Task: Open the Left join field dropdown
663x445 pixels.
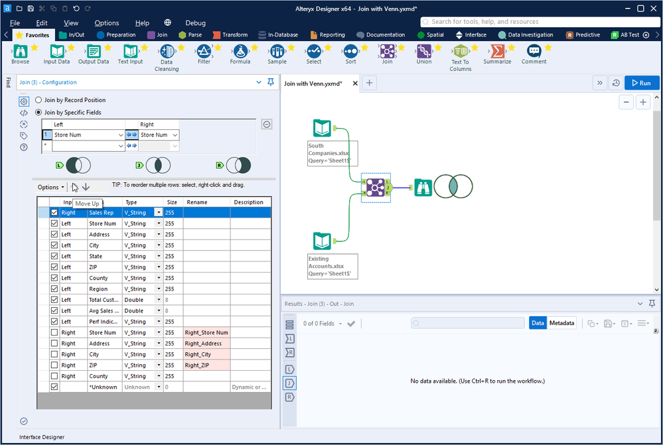Action: pos(121,135)
